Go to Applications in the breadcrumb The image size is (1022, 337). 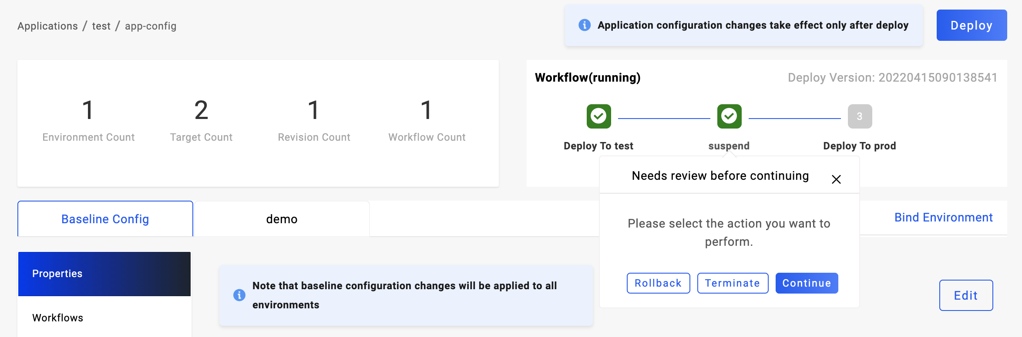point(47,26)
